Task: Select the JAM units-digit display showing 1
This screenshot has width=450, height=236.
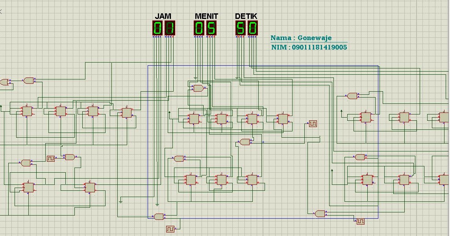Action: click(x=170, y=28)
